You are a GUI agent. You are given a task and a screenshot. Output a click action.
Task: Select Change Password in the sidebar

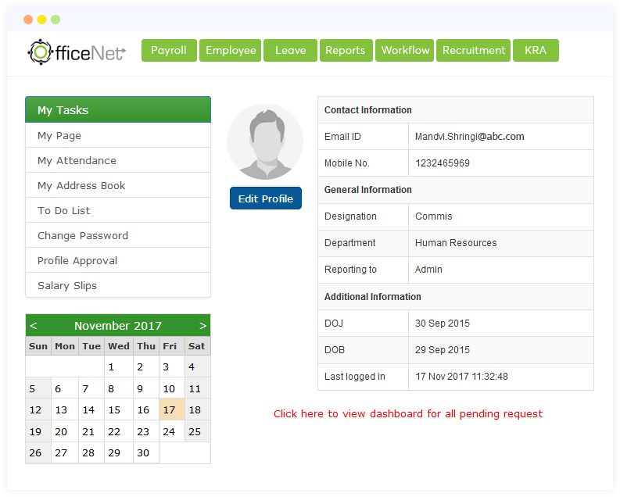(83, 235)
